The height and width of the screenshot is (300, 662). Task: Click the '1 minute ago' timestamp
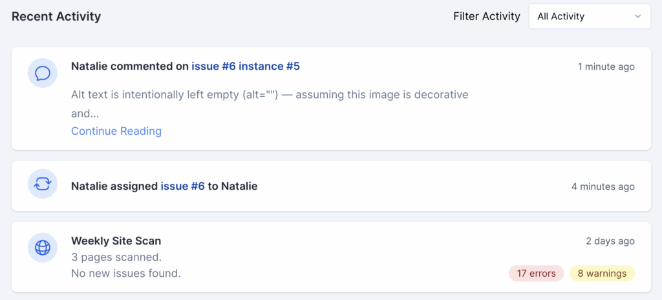(606, 67)
